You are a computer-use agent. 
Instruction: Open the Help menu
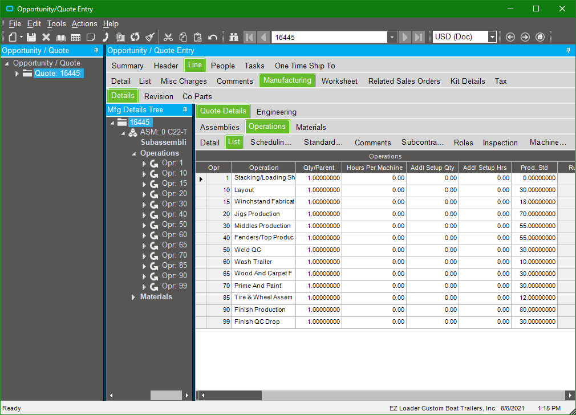coord(111,23)
